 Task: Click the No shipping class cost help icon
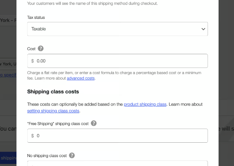tap(72, 155)
